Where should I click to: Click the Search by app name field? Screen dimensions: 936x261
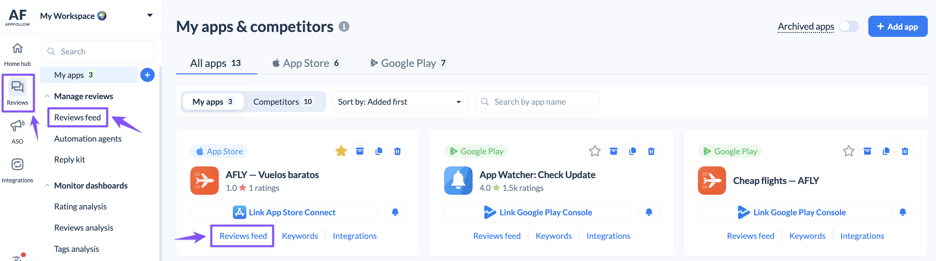[537, 102]
